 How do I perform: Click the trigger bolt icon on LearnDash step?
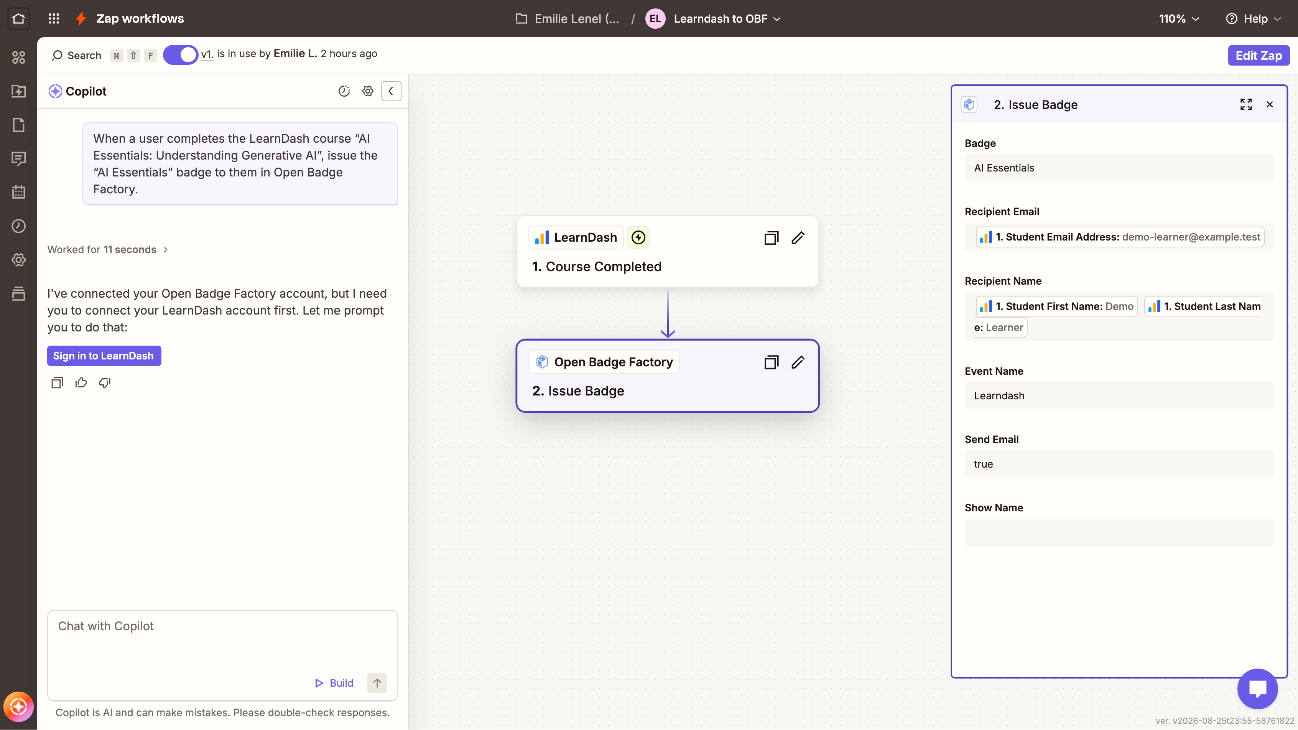638,237
